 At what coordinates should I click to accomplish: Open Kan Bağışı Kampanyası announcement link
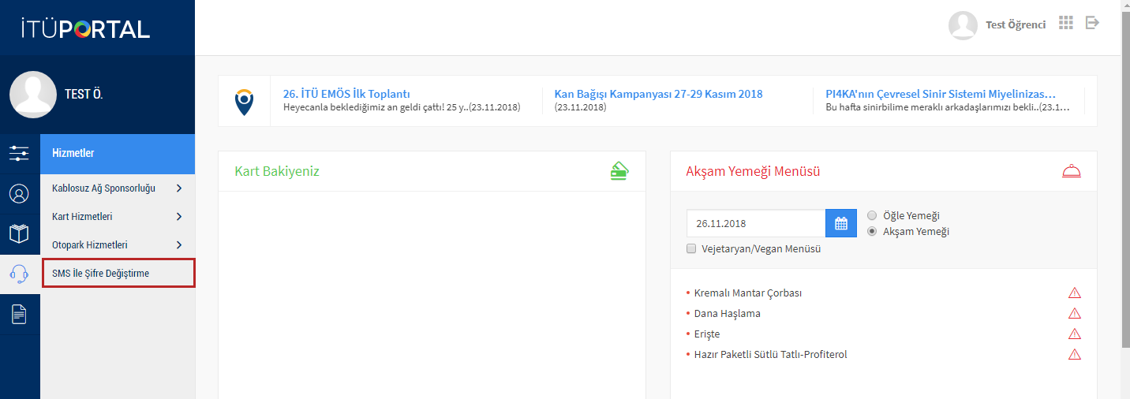(x=658, y=94)
